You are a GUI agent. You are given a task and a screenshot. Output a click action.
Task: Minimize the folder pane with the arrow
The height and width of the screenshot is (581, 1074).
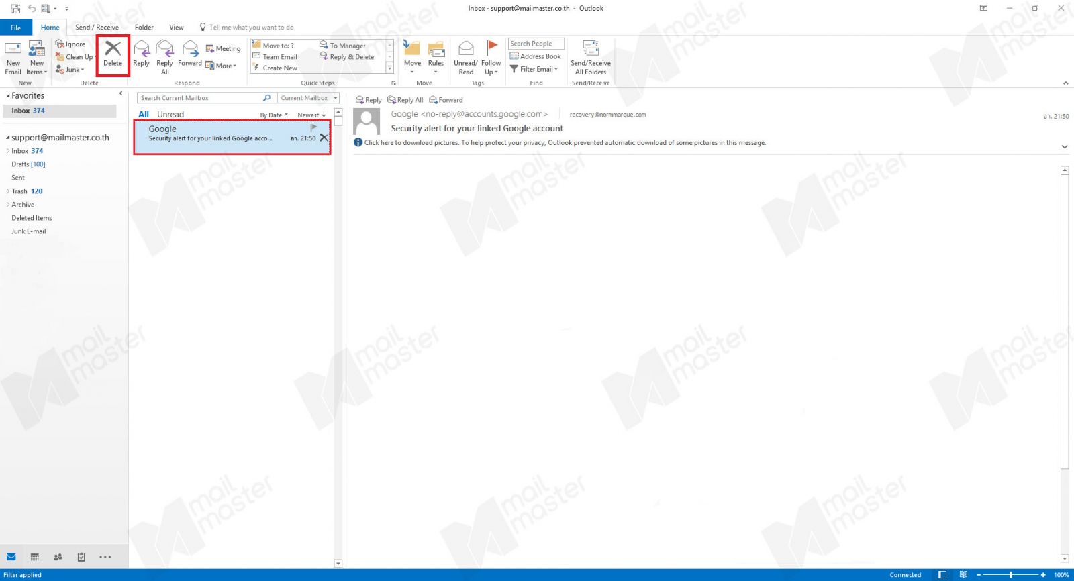coord(121,93)
